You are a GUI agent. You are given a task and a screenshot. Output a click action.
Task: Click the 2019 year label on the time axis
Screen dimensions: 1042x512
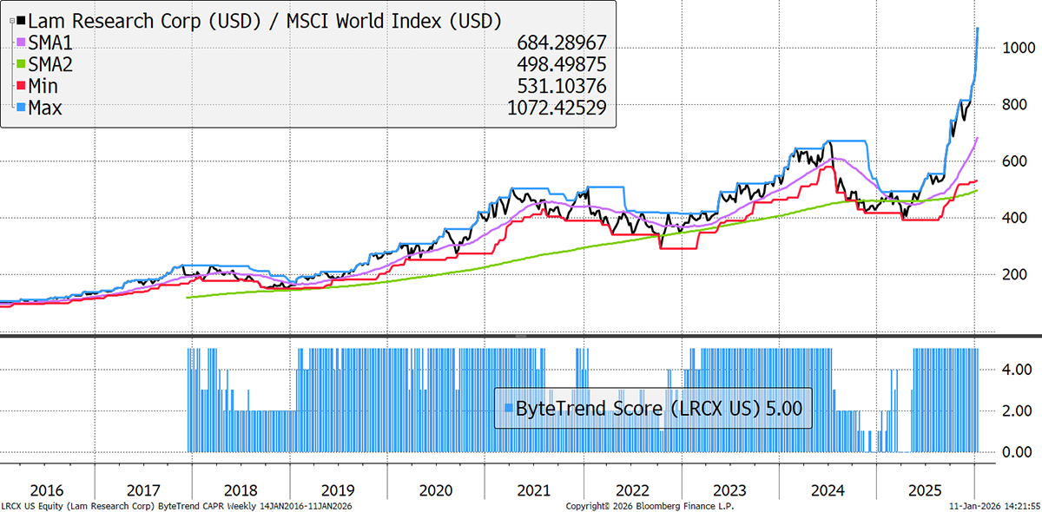tap(338, 490)
